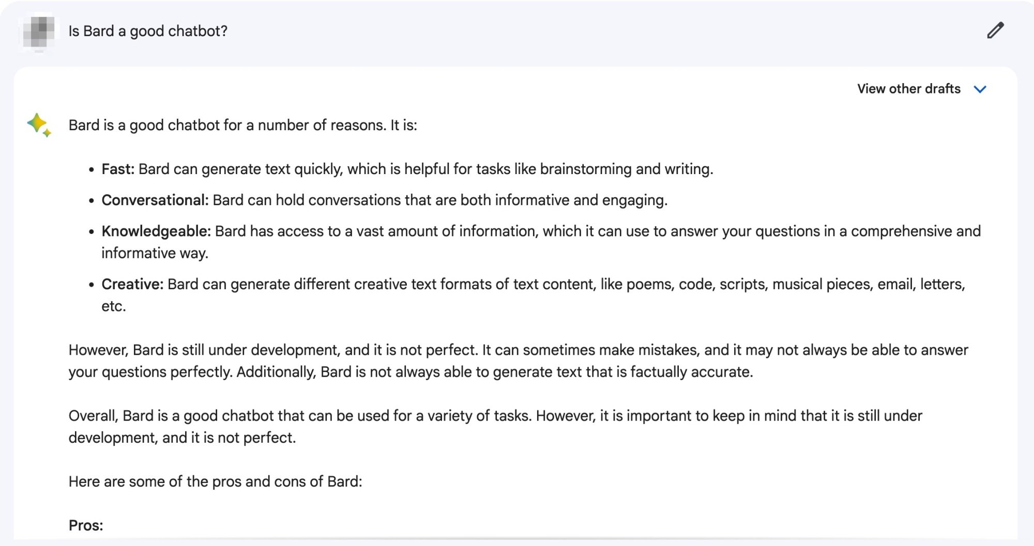Select the 'Knowledgeable:' bullet item
This screenshot has width=1034, height=546.
156,231
